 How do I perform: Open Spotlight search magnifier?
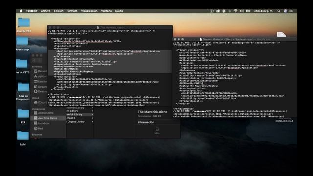point(279,11)
